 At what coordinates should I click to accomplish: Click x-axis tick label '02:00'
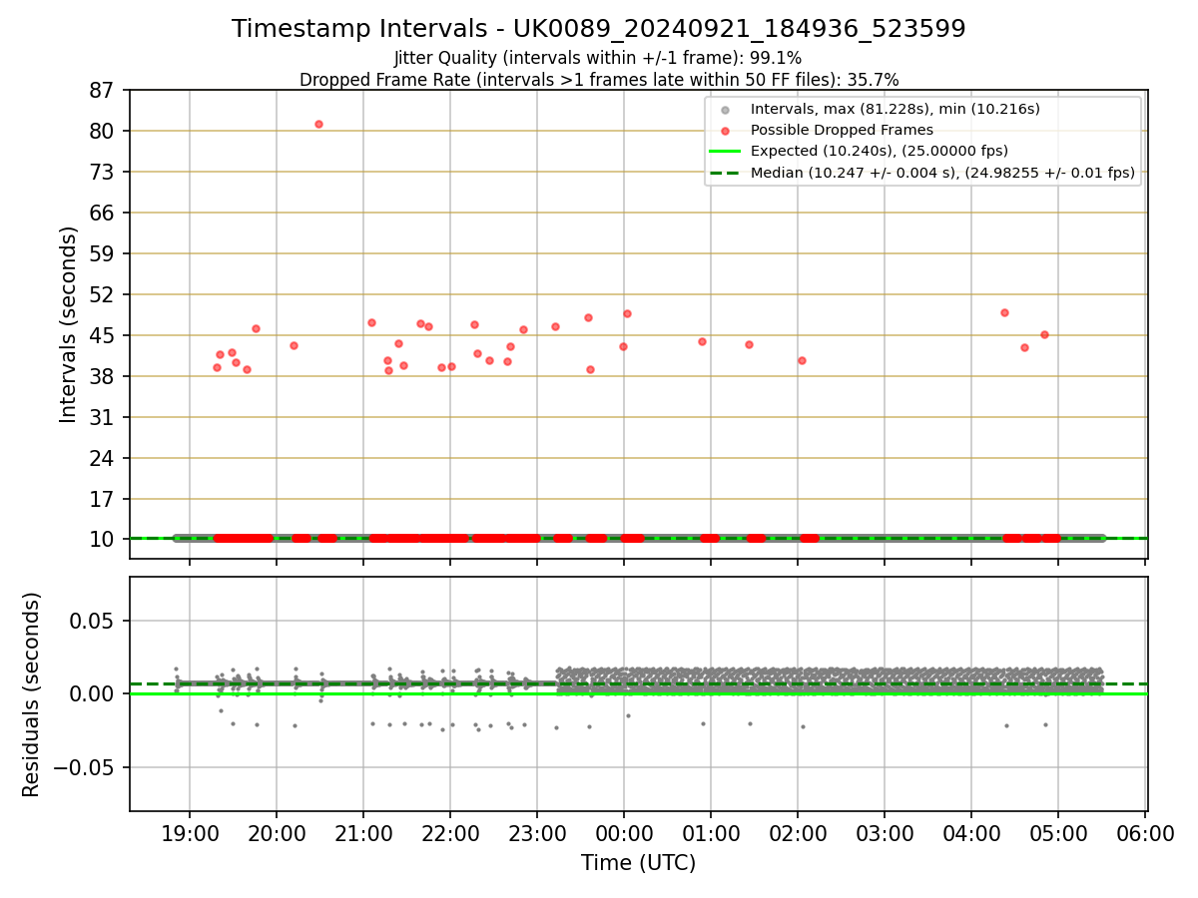pos(798,834)
